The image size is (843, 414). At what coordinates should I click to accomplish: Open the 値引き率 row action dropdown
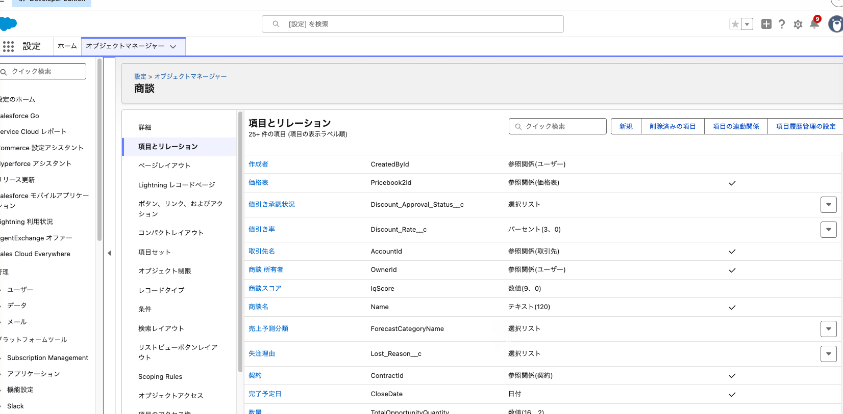point(828,230)
